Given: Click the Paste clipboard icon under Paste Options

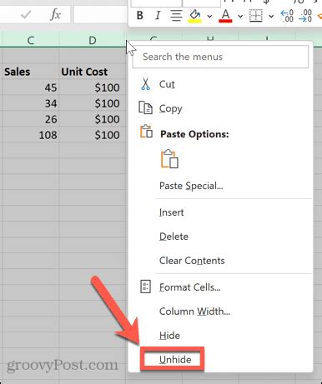Looking at the screenshot, I should point(169,159).
